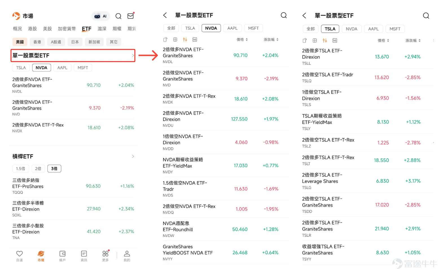Open search on the NVDA ETF list
This screenshot has width=443, height=274.
point(284,15)
